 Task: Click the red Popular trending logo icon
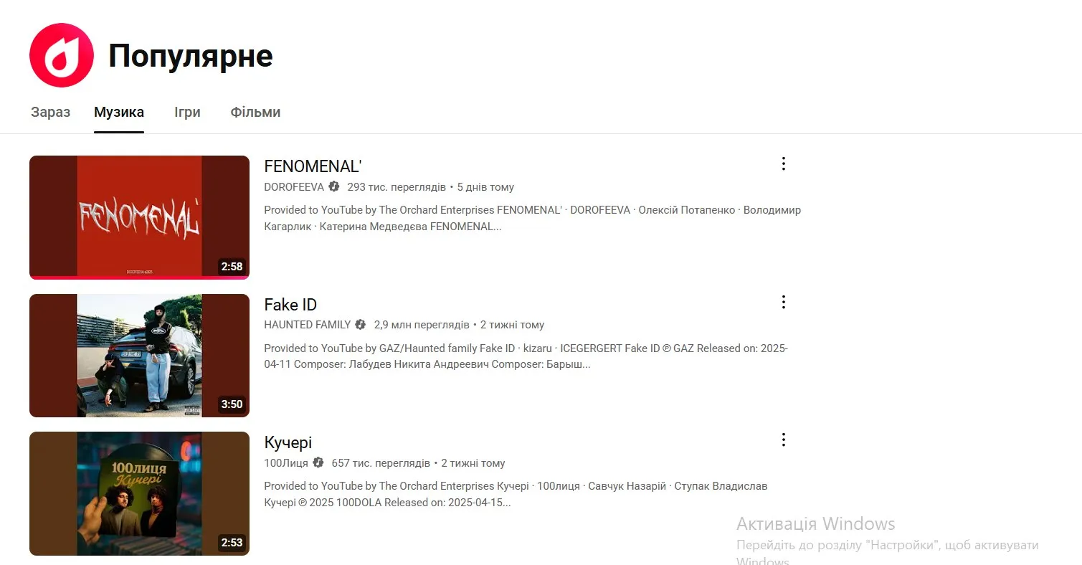[x=62, y=55]
